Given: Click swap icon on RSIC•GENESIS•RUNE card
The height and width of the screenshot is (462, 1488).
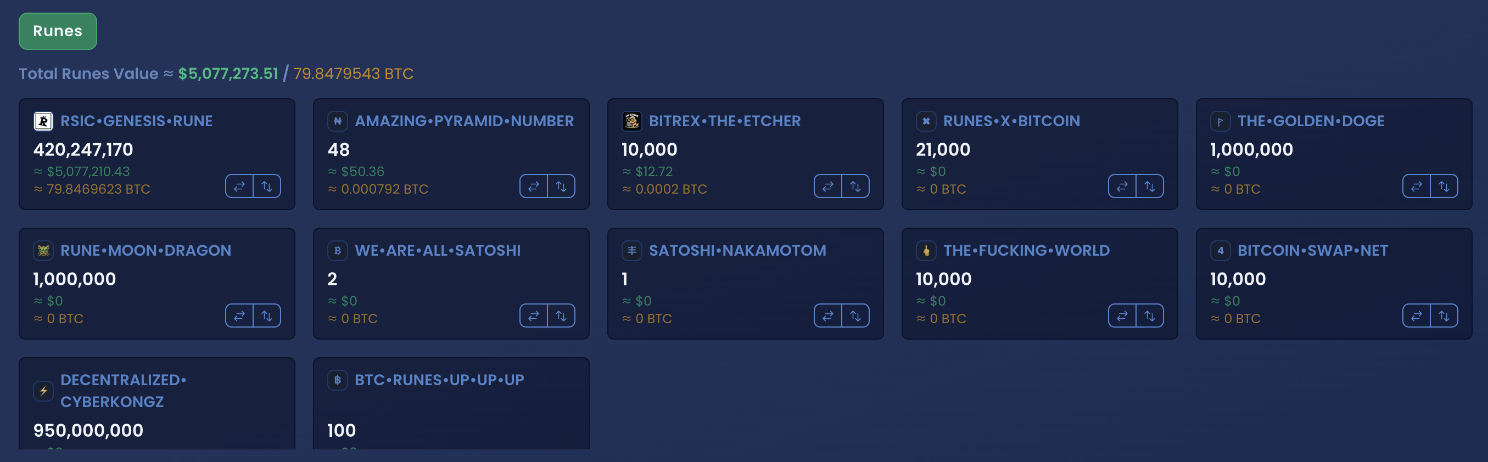Looking at the screenshot, I should coord(239,186).
